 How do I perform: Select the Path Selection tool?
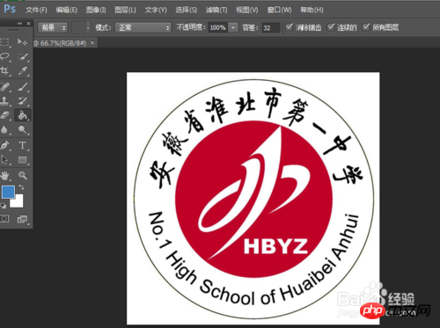pos(4,160)
